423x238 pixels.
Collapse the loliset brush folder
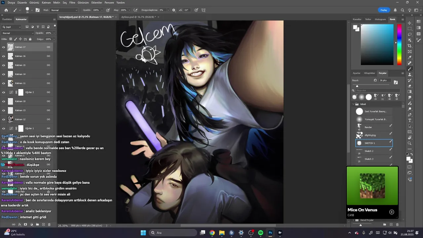click(x=353, y=104)
